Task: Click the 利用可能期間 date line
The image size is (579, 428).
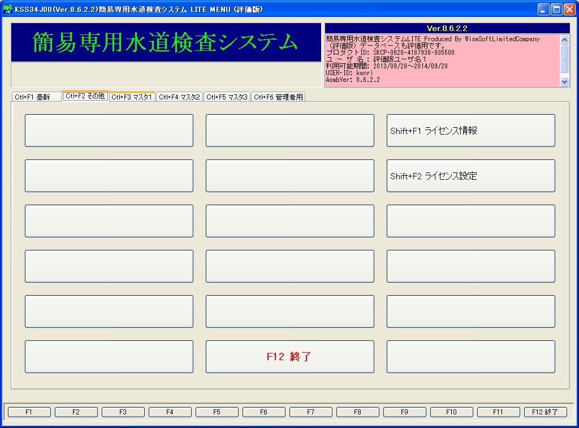Action: [387, 66]
